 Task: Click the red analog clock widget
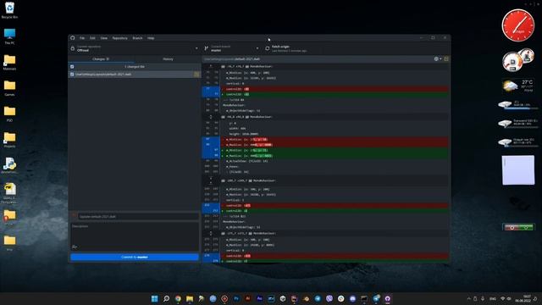517,25
